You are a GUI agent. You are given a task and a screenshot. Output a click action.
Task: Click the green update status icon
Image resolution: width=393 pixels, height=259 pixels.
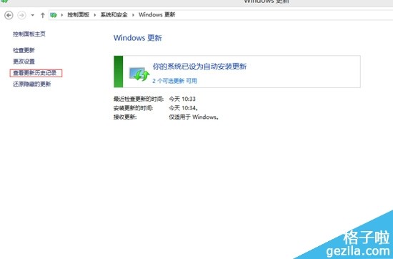tap(139, 74)
